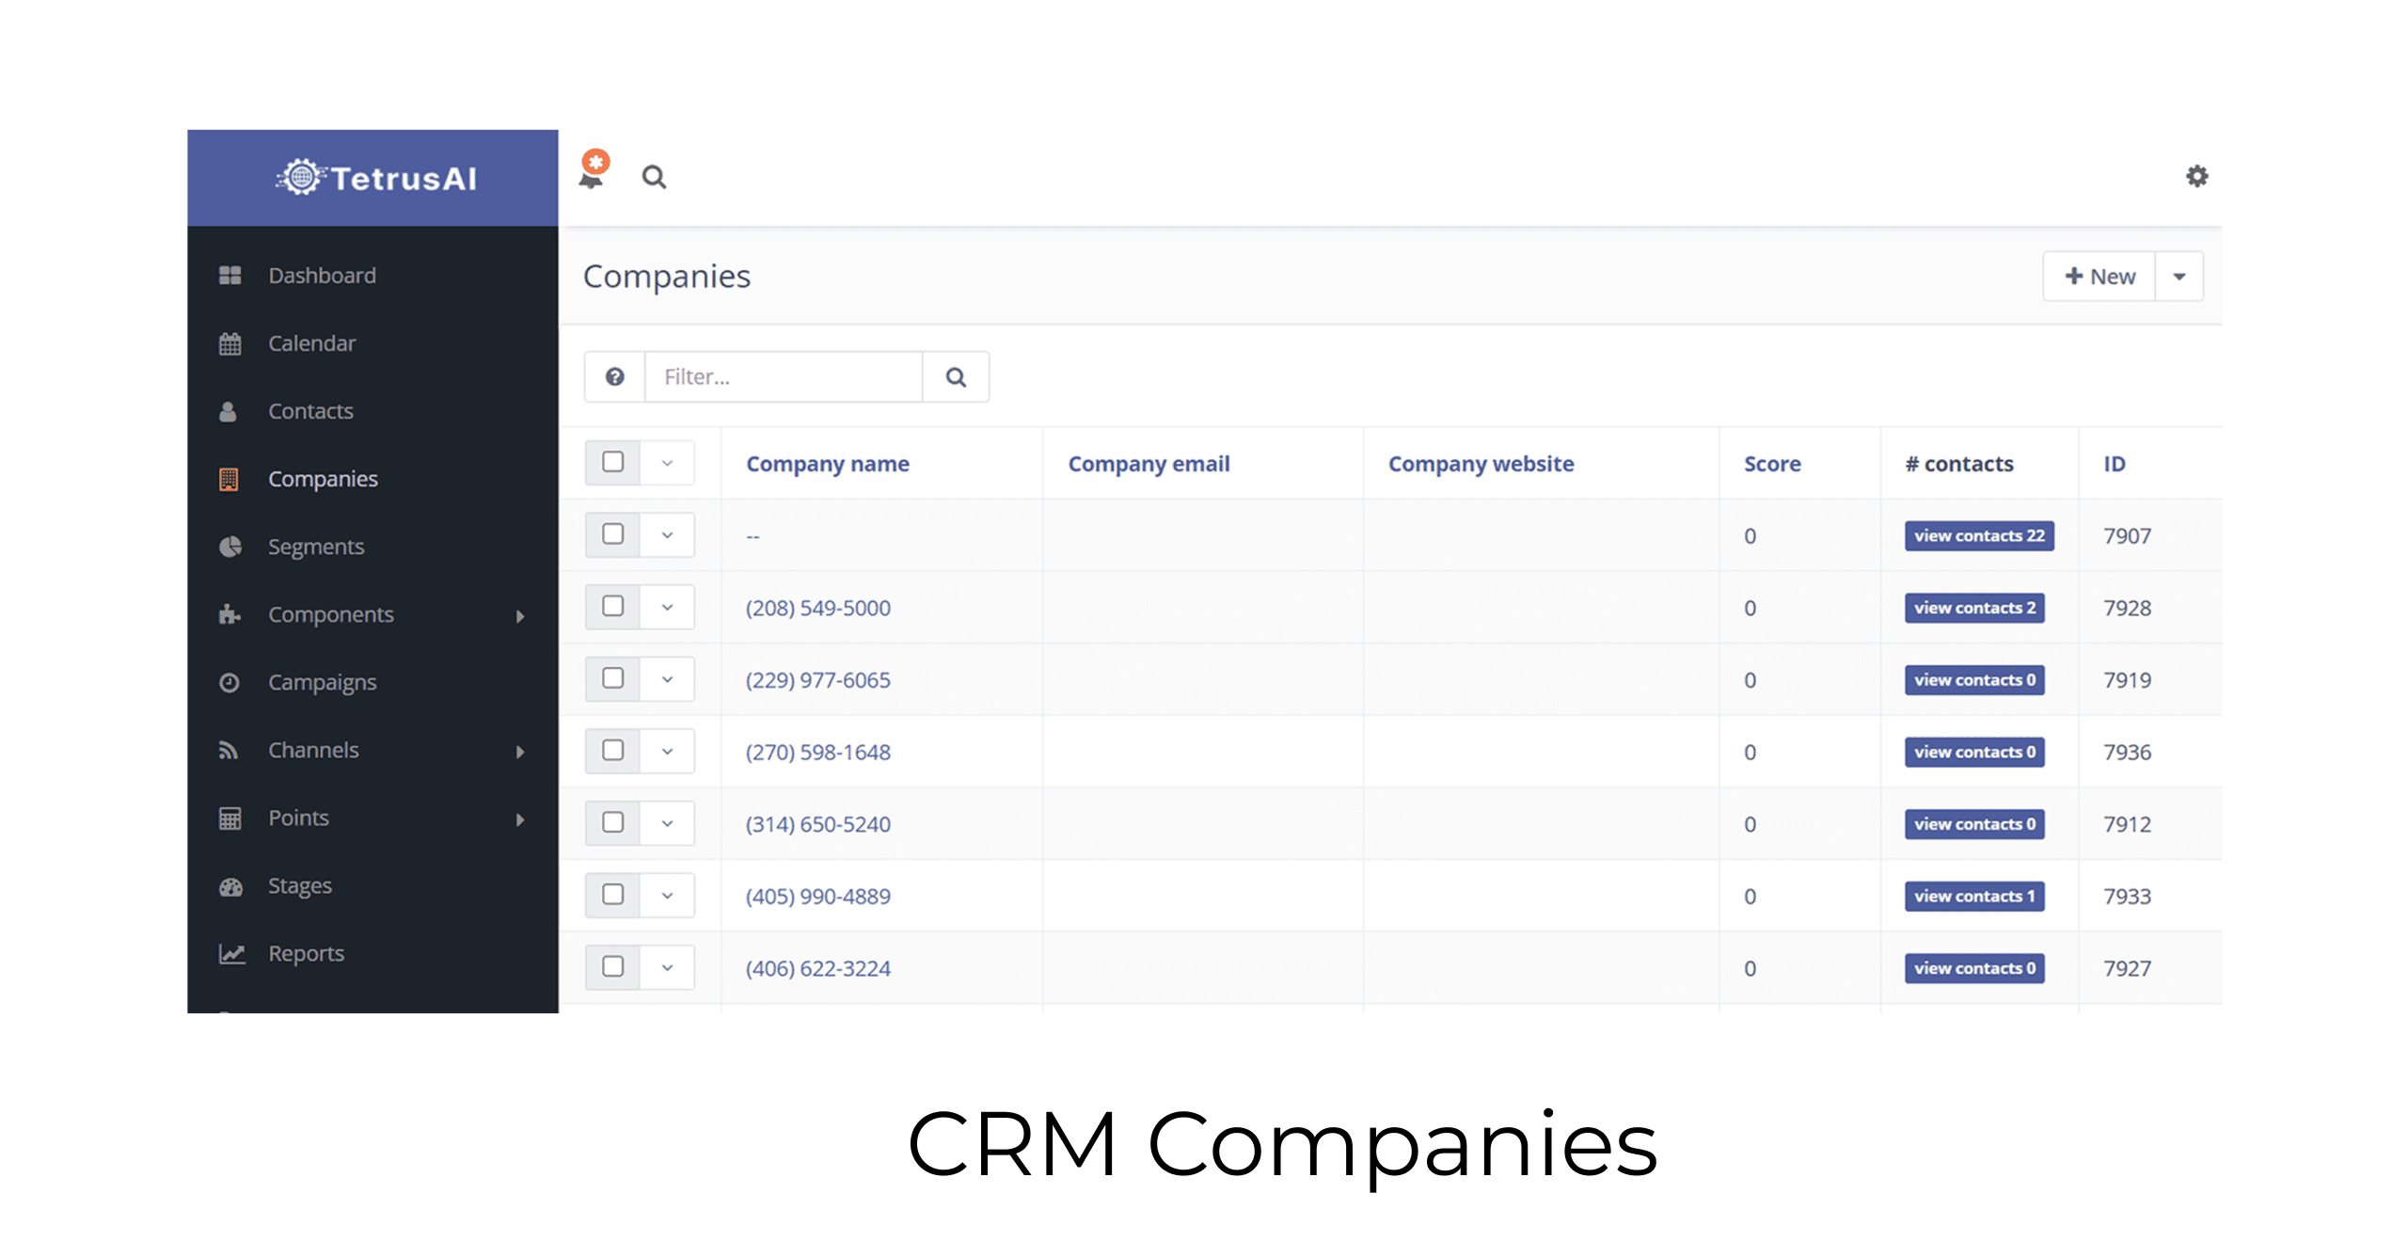This screenshot has height=1257, width=2408.
Task: Click the Segments pie chart icon
Action: (230, 547)
